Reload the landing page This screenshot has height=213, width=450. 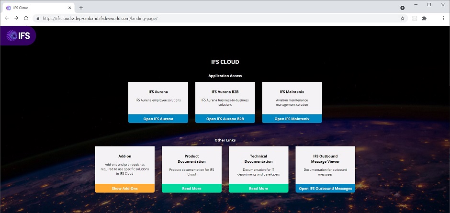(26, 18)
